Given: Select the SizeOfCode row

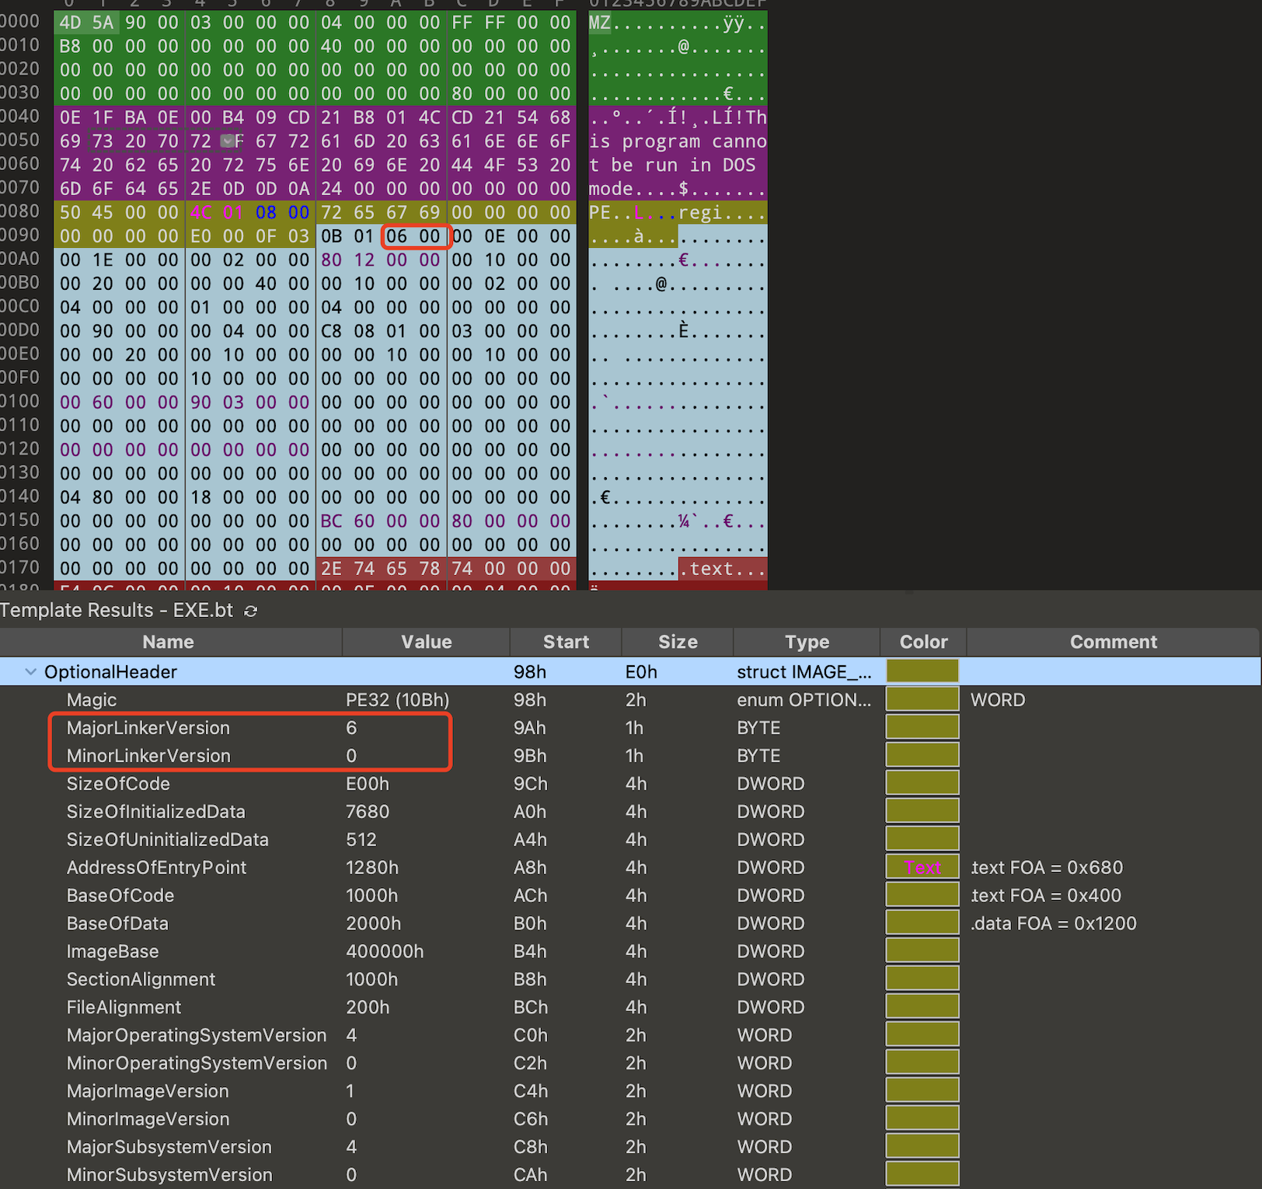Looking at the screenshot, I should coord(118,784).
